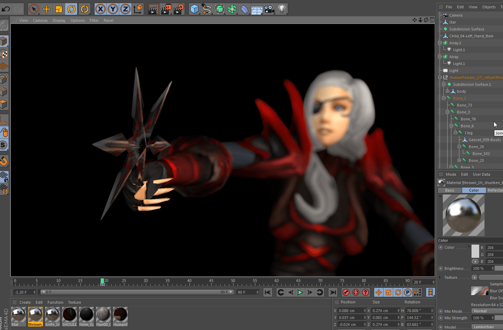The image size is (503, 330).
Task: Open viewport Display menu
Action: tap(59, 20)
